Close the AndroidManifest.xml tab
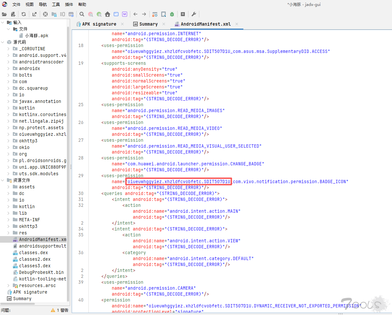Screen dimensions: 392x315 tap(236, 24)
